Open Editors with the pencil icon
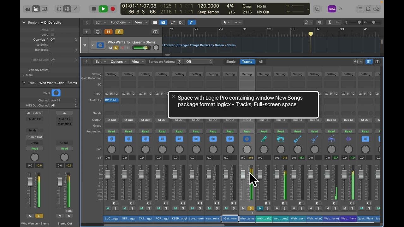The width and height of the screenshot is (404, 227). coord(75,9)
